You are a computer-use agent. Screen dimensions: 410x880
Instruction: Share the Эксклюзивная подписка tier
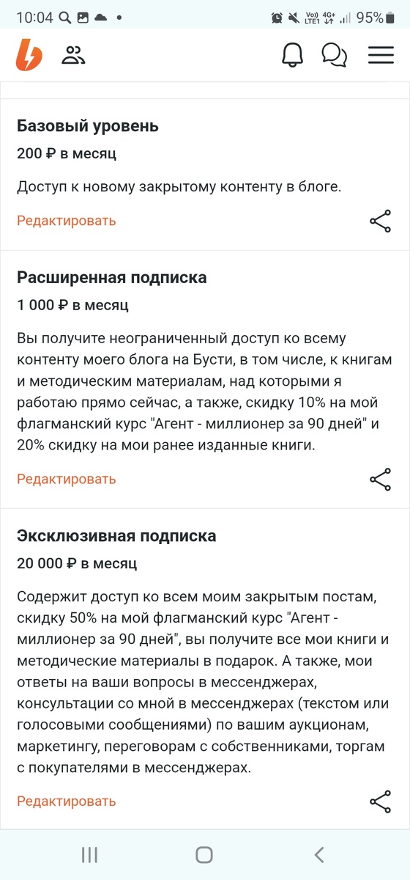(x=380, y=802)
